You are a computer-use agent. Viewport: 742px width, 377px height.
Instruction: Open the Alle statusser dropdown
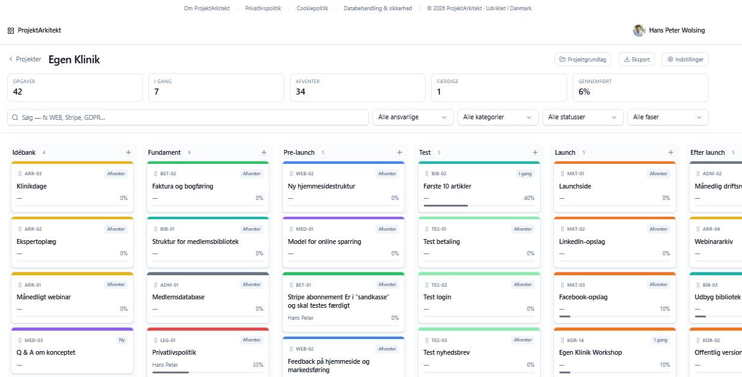coord(583,117)
